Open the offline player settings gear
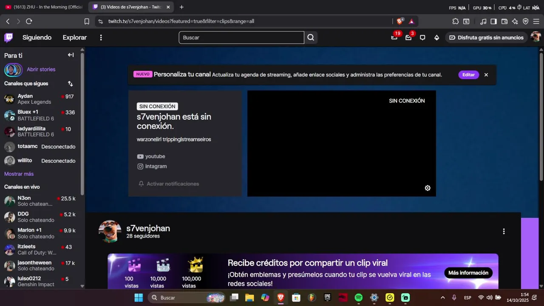Screen dimensions: 544x306 pos(428,188)
